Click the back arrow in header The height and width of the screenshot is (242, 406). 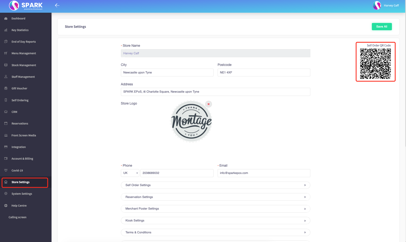click(57, 5)
